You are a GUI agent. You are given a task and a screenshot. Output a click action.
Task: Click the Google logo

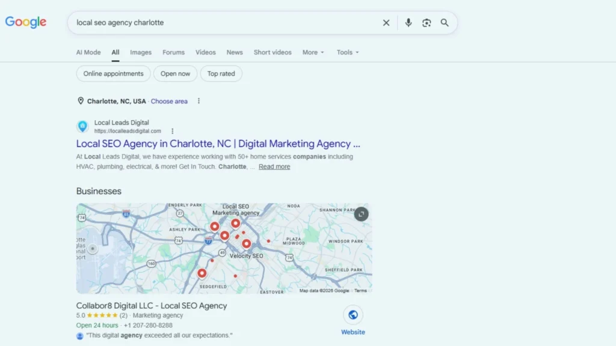click(x=25, y=22)
